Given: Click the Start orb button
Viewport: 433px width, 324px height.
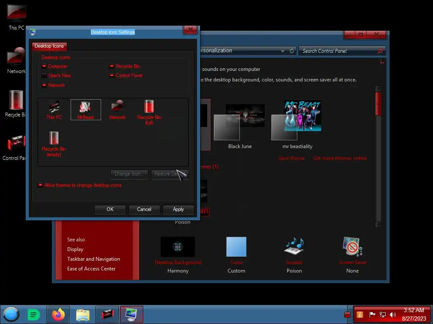Looking at the screenshot, I should pos(11,314).
